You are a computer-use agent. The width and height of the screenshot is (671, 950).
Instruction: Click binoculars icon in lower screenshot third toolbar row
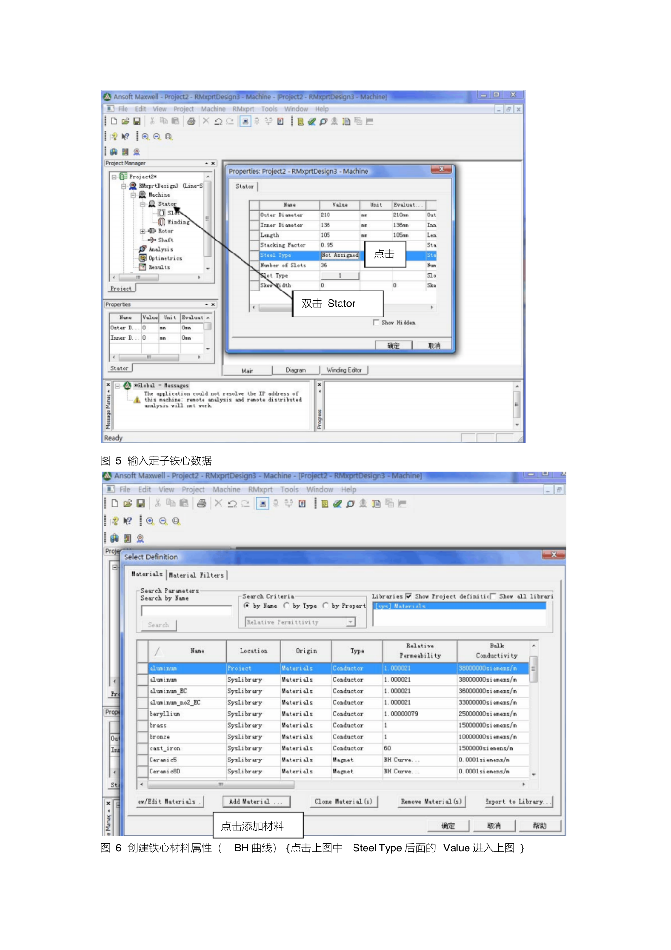pyautogui.click(x=114, y=538)
